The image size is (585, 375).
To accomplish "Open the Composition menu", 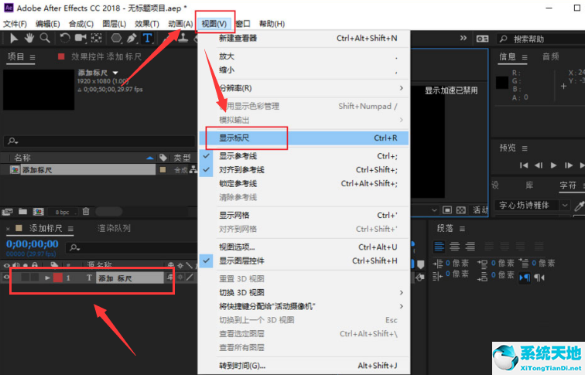I will pyautogui.click(x=81, y=24).
